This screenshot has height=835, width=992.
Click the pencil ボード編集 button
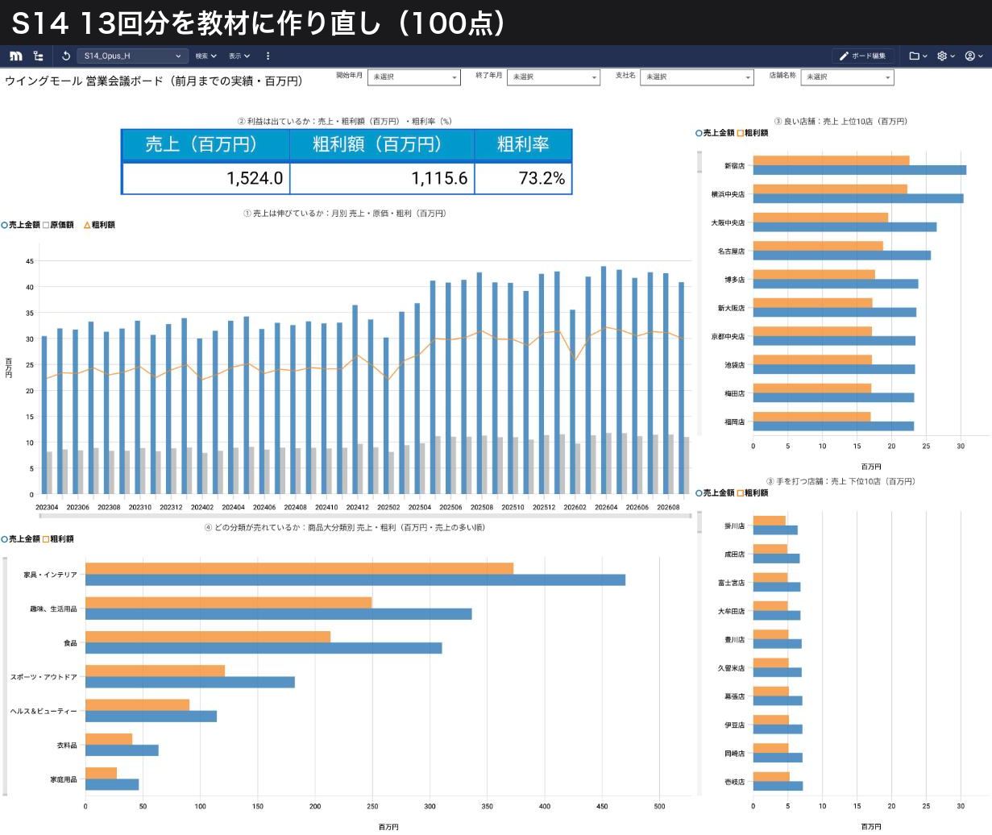pyautogui.click(x=863, y=56)
